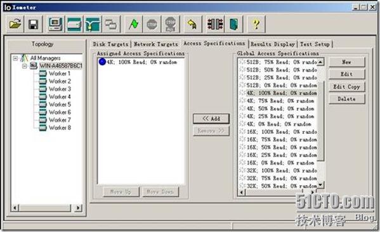Click topology panel scroll left arrow
Image resolution: width=380 pixels, height=232 pixels.
pyautogui.click(x=15, y=208)
